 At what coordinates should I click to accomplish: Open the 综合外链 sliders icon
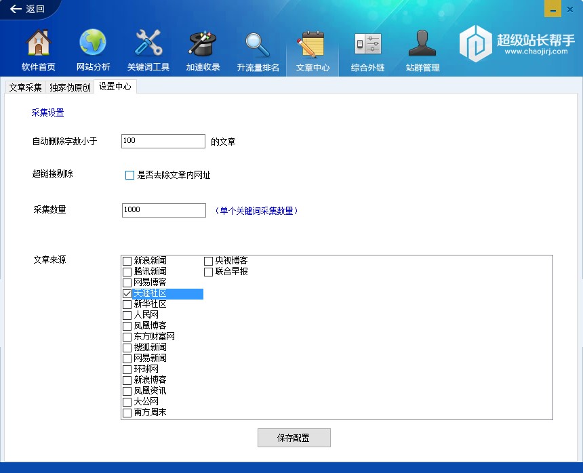click(x=367, y=44)
